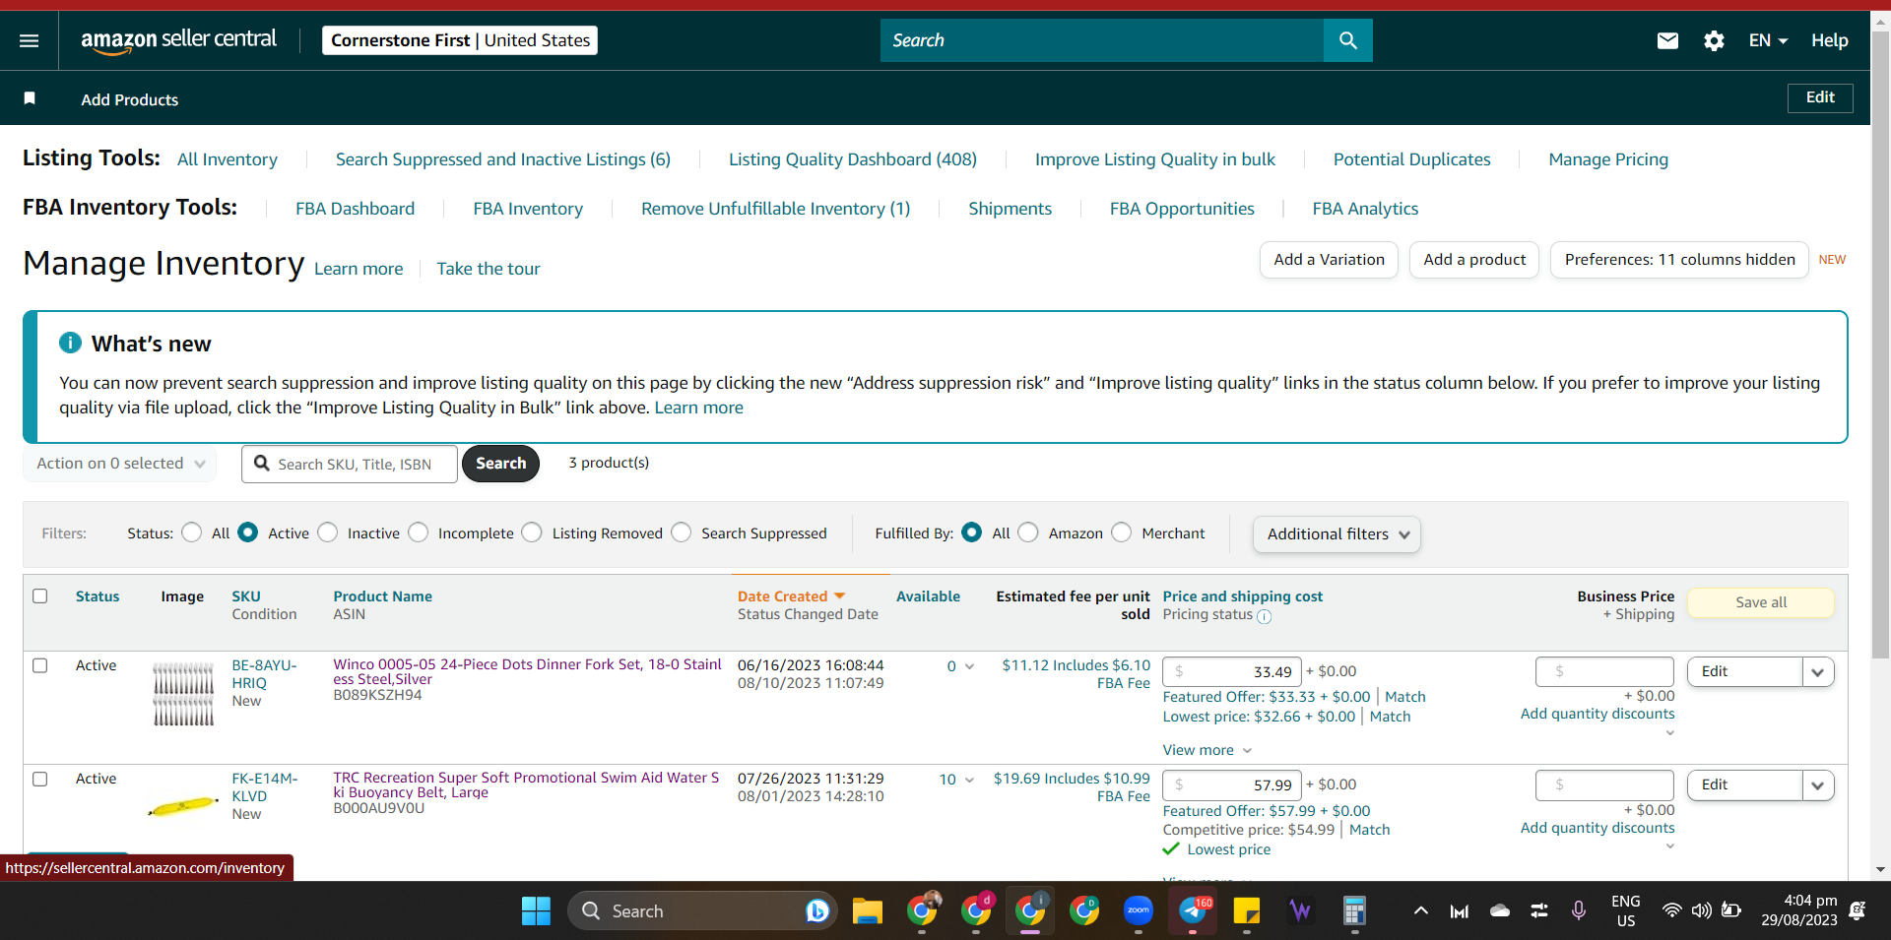Select Fulfilled By Amazon radio button
Image resolution: width=1891 pixels, height=940 pixels.
tap(1028, 533)
